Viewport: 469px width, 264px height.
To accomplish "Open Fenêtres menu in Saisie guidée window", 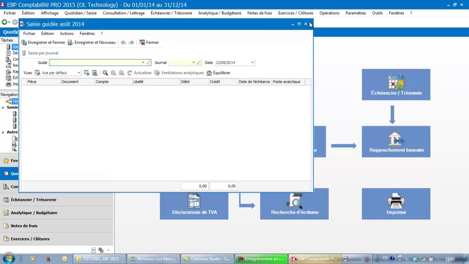I will (x=87, y=33).
